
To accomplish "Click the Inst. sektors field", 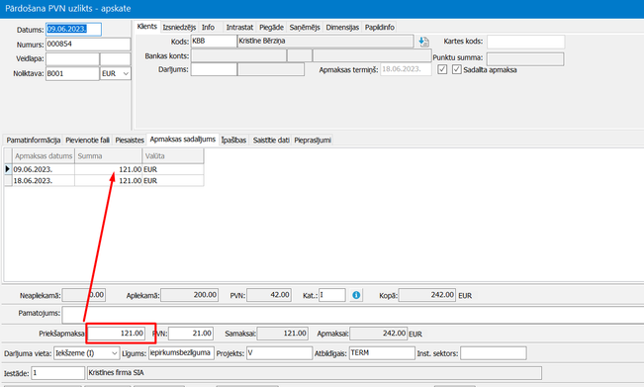I will tap(494, 353).
